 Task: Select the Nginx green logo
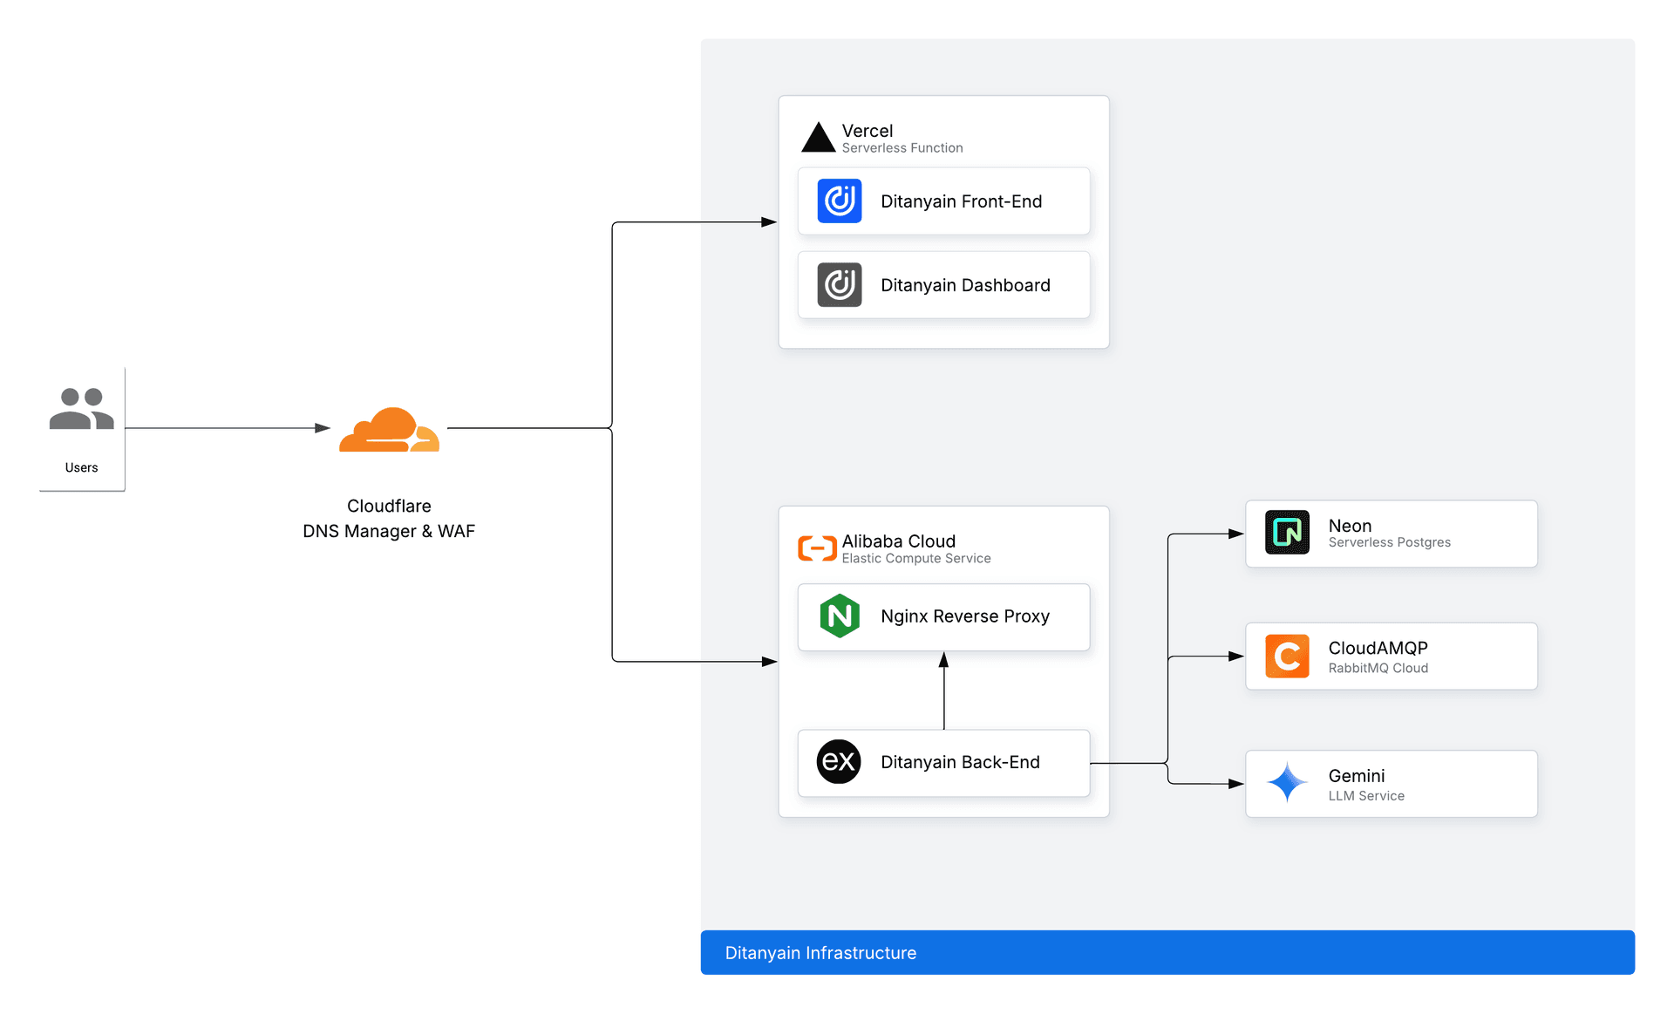click(838, 616)
